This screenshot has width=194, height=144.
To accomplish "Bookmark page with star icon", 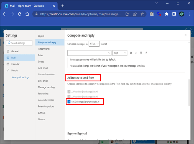I will (142, 14).
